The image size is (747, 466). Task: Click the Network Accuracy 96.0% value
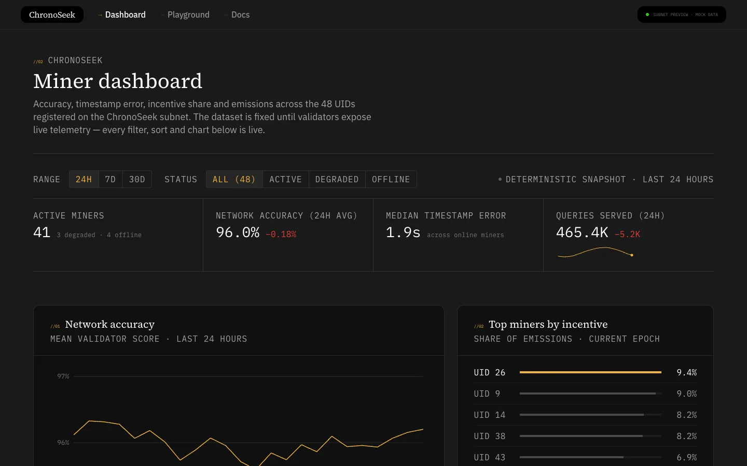(238, 232)
